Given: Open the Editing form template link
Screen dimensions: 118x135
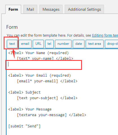Looking at the screenshot, I should coord(105,36).
